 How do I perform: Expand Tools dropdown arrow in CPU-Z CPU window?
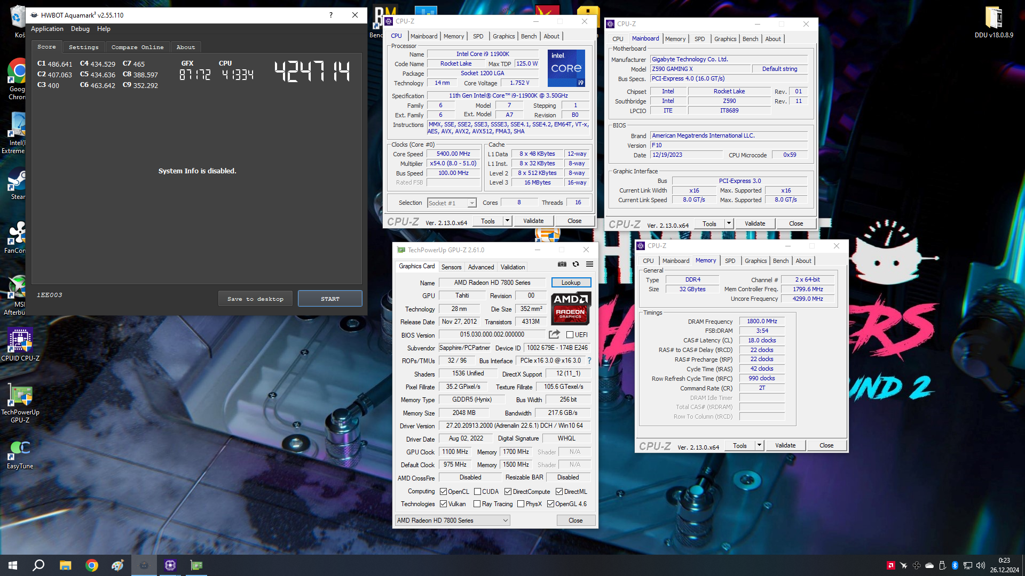click(x=507, y=221)
